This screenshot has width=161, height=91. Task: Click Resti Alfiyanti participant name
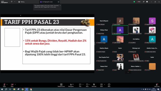pos(104,21)
